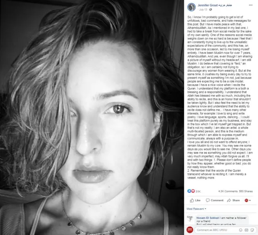Open Jennifer Grout's profile name link

[x=214, y=5]
